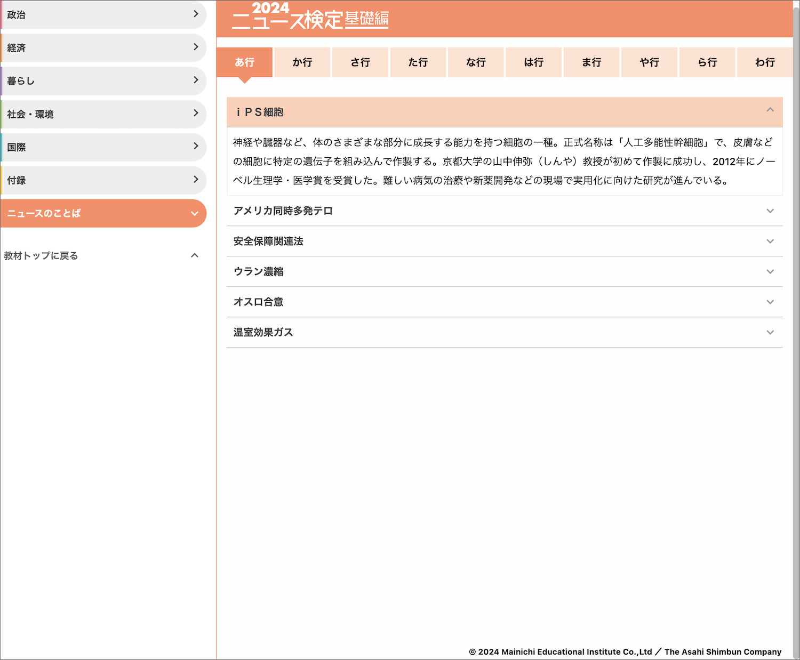Screen dimensions: 800x660
Task: Click the chevron arrow on 社会・環境 row
Action: (196, 113)
